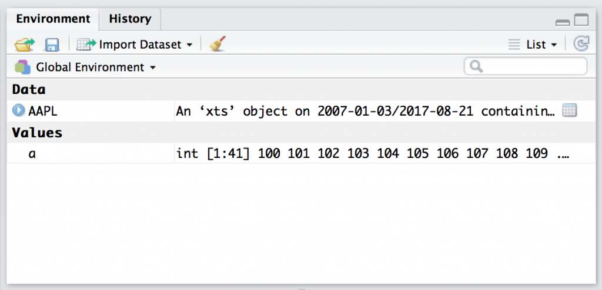The image size is (602, 290).
Task: Expand AAPL object with blue arrow
Action: (x=18, y=110)
